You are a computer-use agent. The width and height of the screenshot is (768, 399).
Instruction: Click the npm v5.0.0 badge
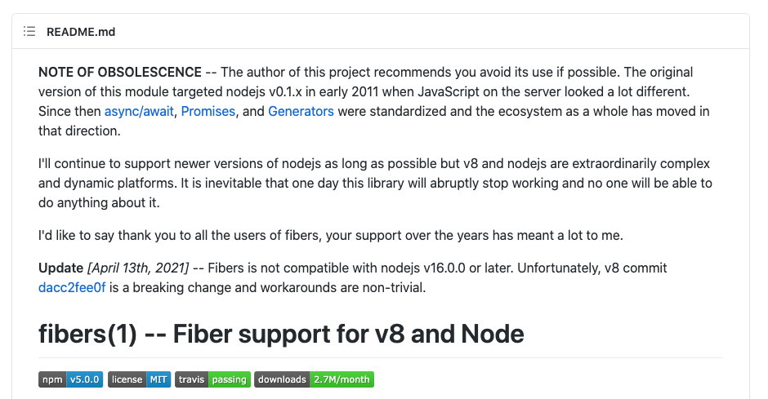[x=70, y=379]
